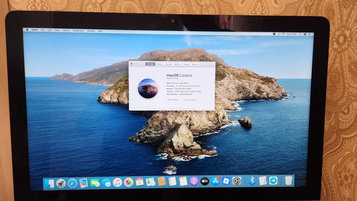The image size is (357, 201).
Task: Open the Edit menu
Action: click(49, 30)
